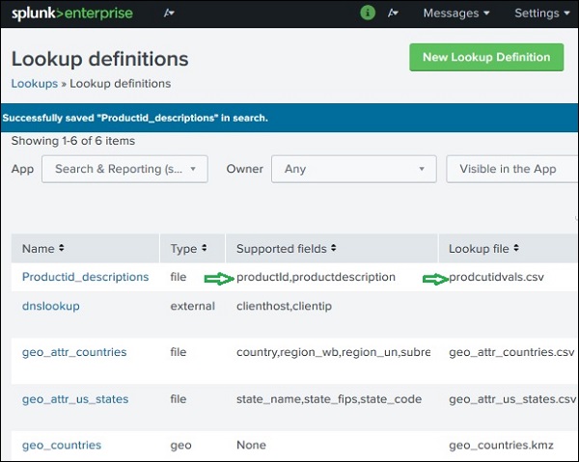Open the activity menu icon beside the logo

click(x=170, y=14)
